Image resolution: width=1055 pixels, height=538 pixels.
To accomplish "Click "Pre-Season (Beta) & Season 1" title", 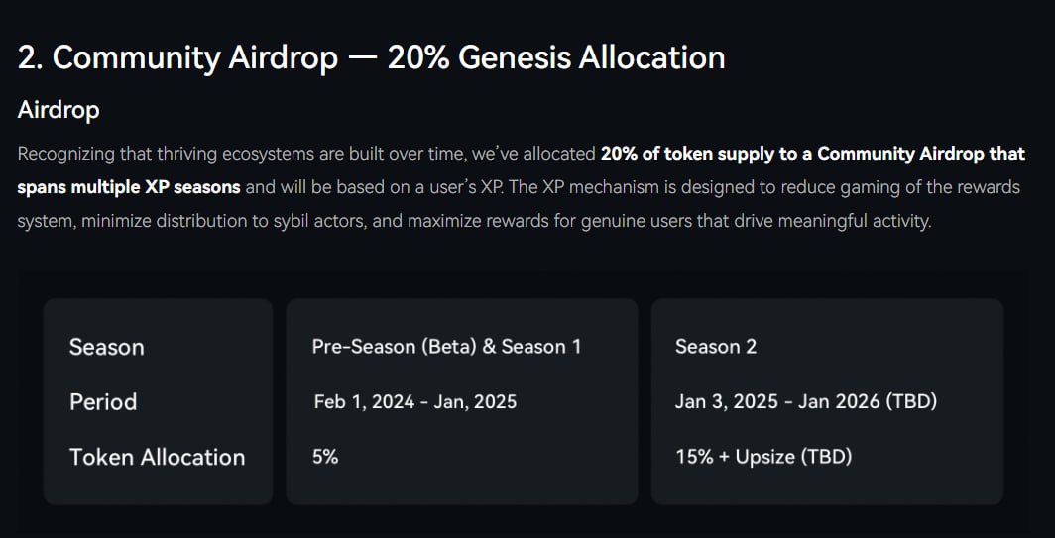I will (x=446, y=347).
